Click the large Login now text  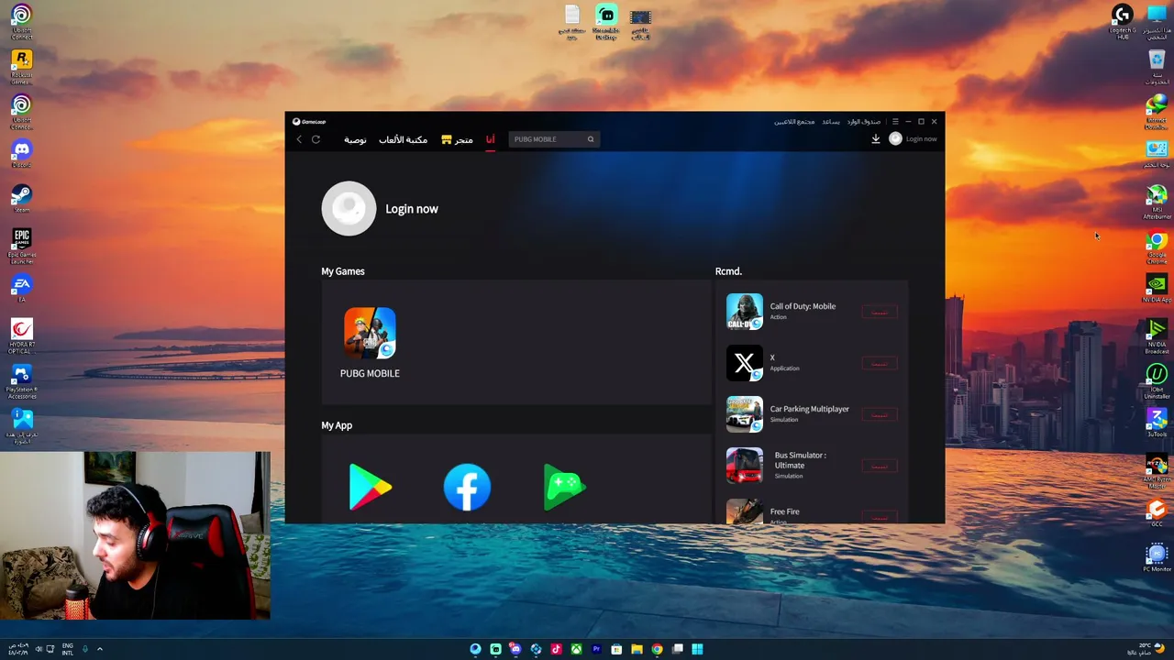pyautogui.click(x=412, y=209)
